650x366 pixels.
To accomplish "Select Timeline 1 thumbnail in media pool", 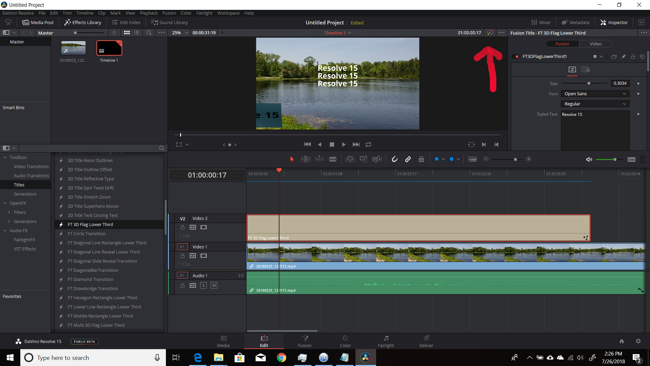I will 109,48.
